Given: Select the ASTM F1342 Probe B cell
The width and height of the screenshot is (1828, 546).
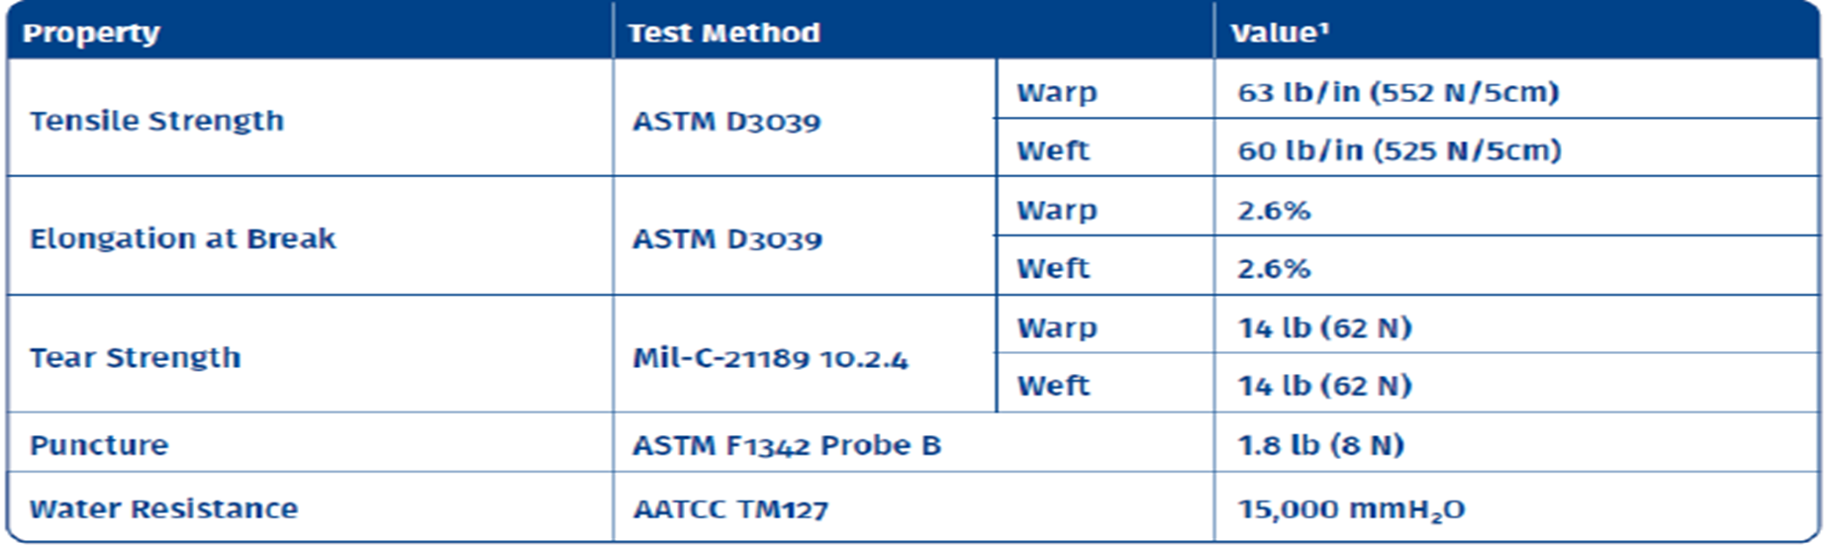Looking at the screenshot, I should click(x=787, y=445).
